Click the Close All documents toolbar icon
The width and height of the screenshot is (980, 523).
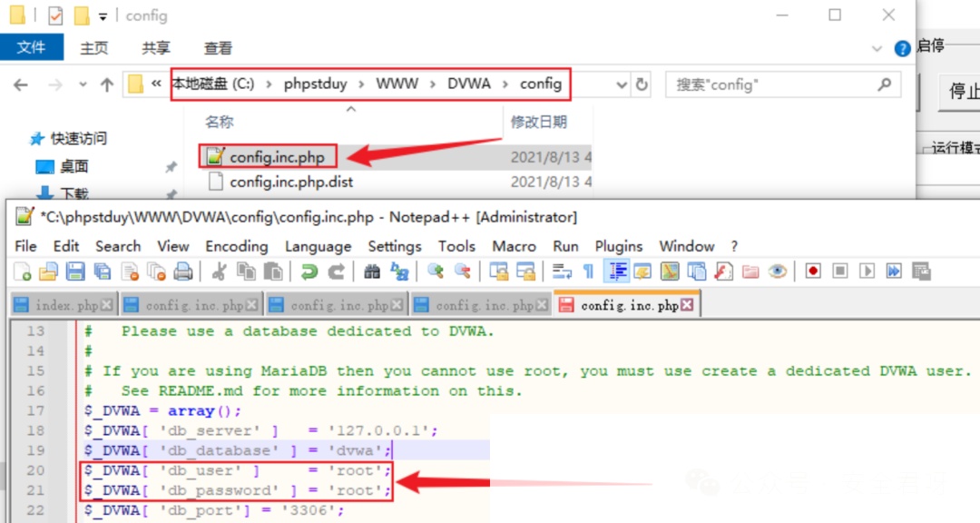[156, 271]
